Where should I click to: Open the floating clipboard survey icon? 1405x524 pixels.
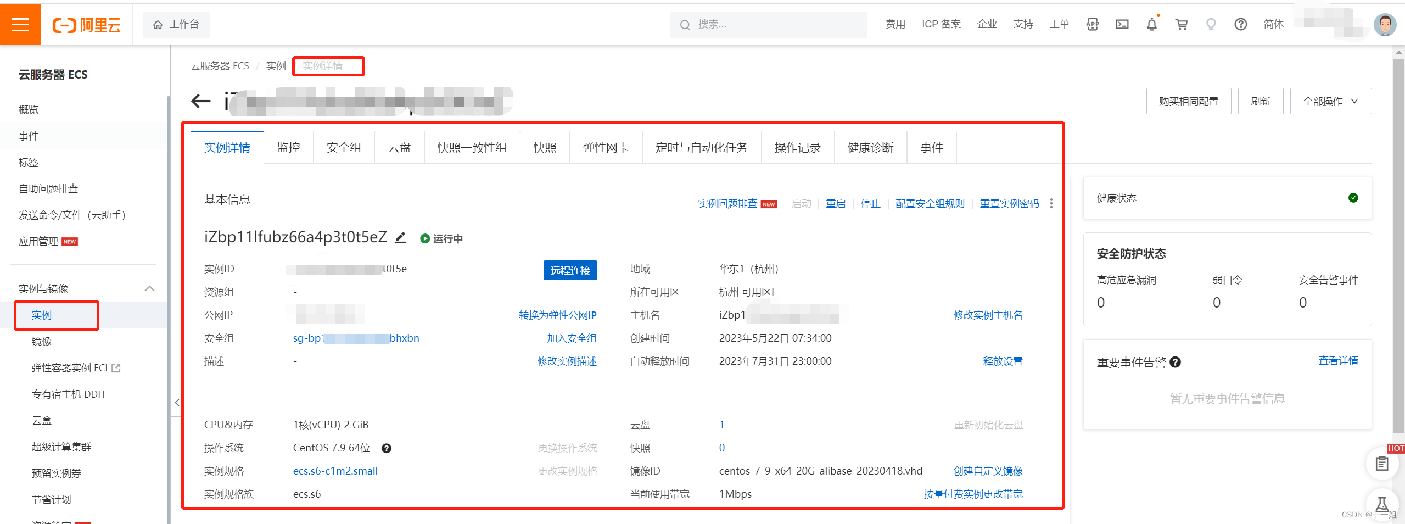coord(1382,464)
